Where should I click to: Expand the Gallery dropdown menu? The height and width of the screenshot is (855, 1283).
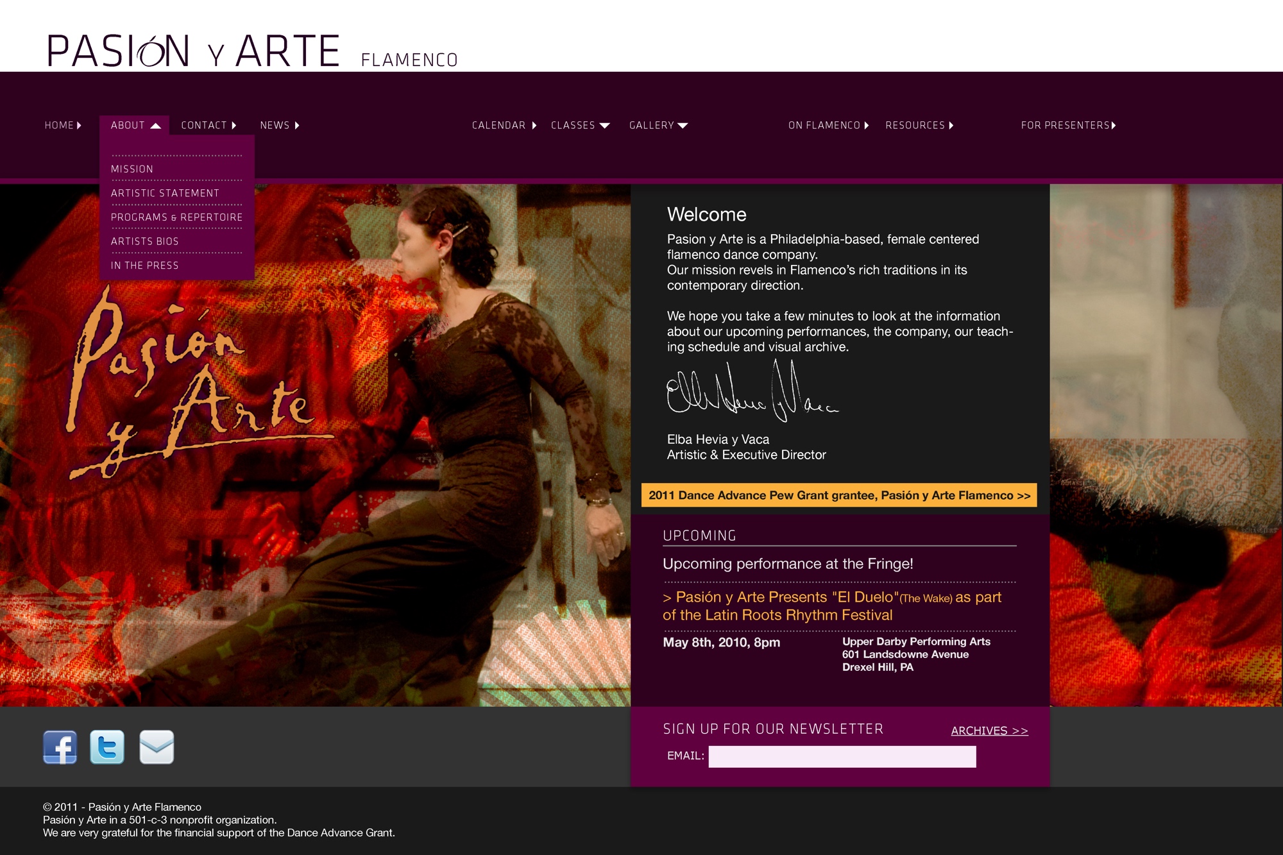coord(658,125)
